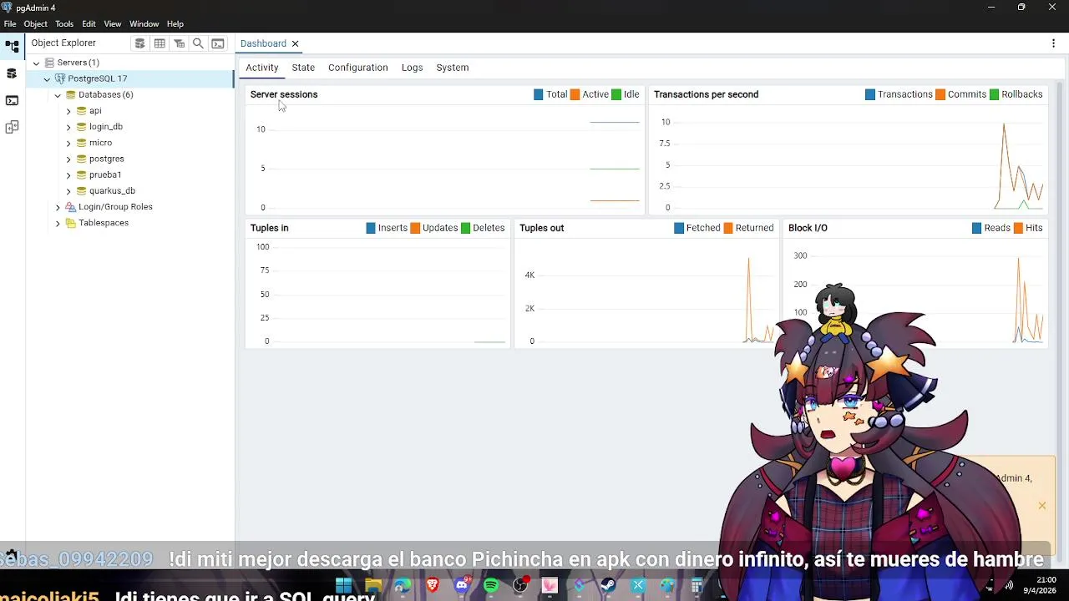Click the Fetched legend swatch in Tuples out
Image resolution: width=1069 pixels, height=601 pixels.
[679, 228]
